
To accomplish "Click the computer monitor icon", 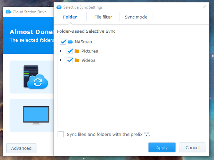I will click(x=36, y=115).
